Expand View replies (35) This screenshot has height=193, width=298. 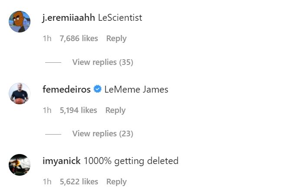[103, 62]
